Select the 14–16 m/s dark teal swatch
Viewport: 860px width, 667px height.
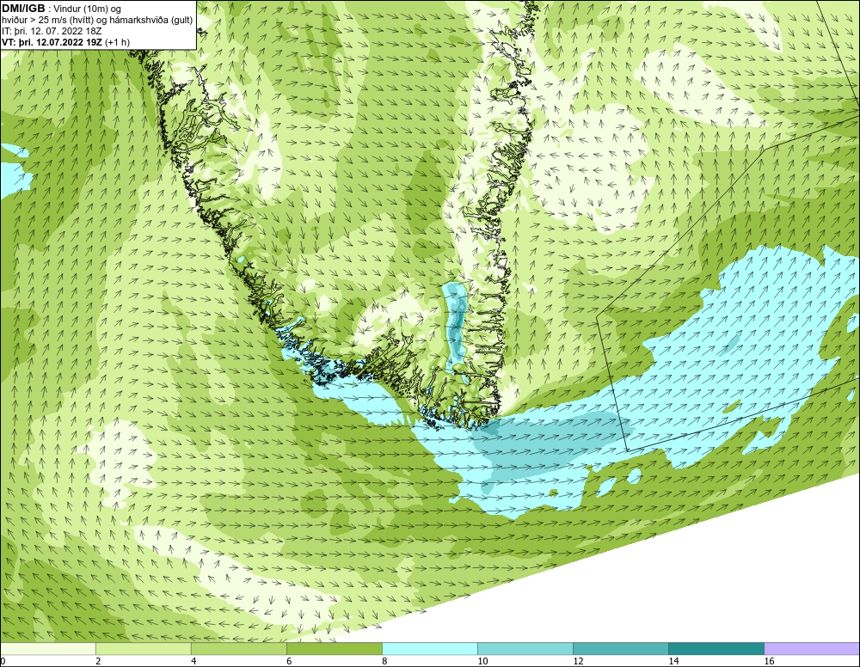pyautogui.click(x=716, y=649)
